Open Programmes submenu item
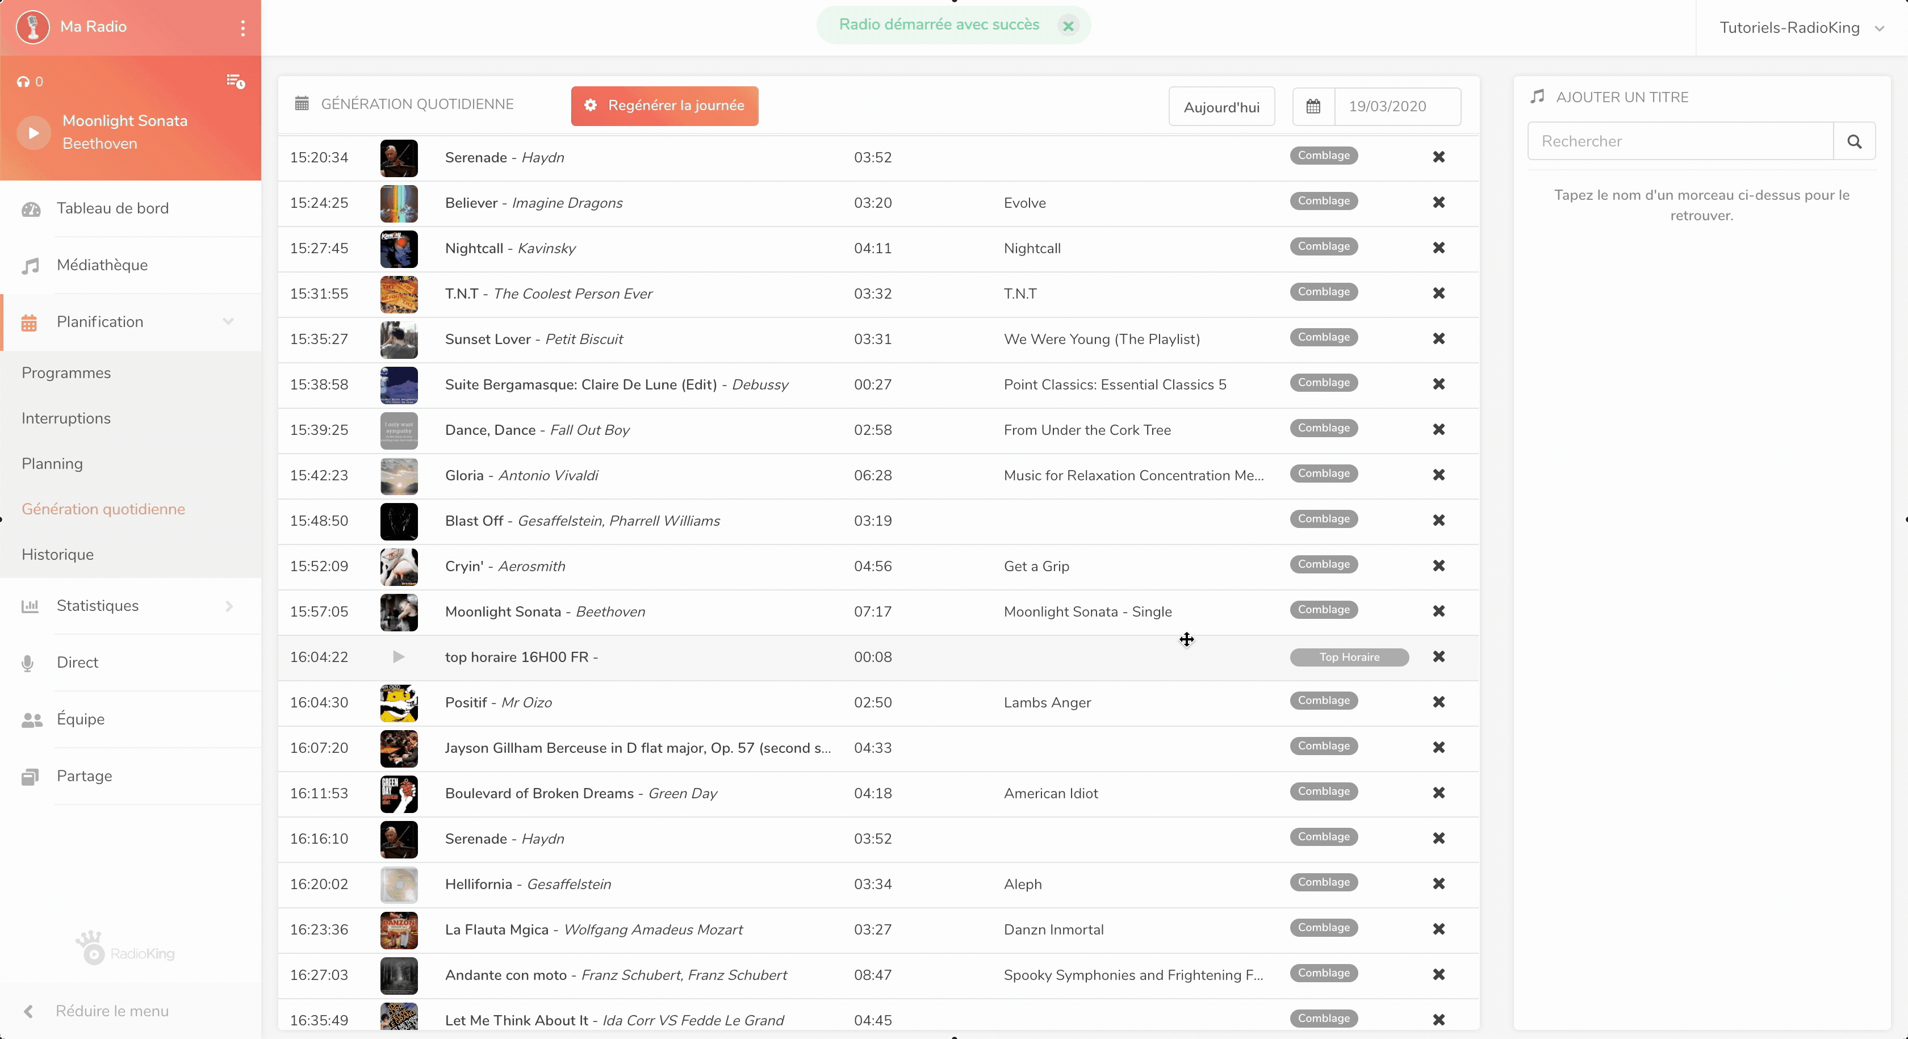 (66, 372)
